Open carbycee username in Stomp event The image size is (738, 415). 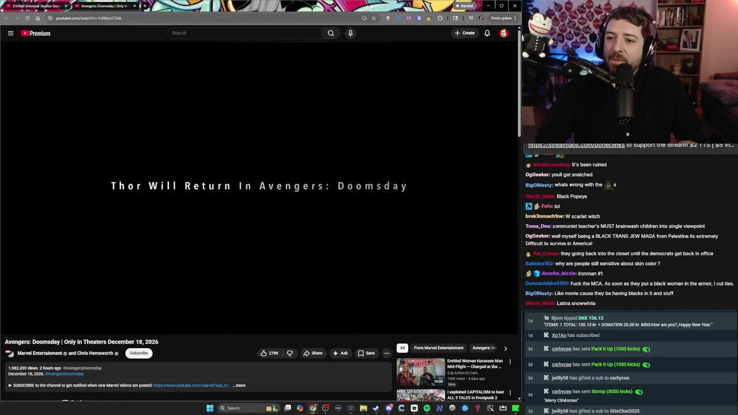[x=561, y=391]
